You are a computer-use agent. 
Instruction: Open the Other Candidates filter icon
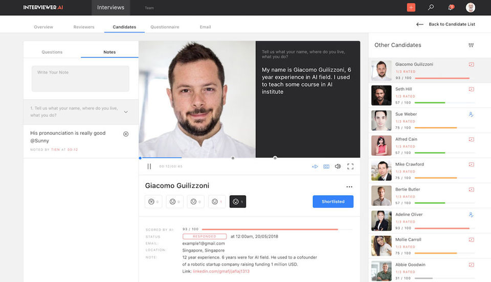471,45
